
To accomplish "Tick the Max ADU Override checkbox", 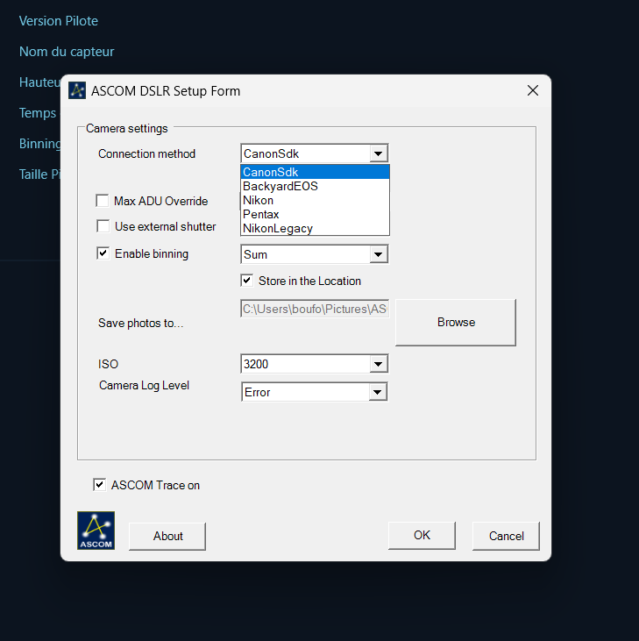I will [103, 201].
